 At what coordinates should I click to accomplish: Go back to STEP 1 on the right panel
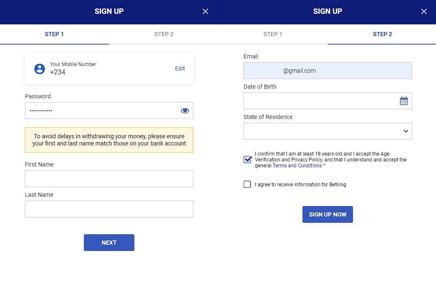pyautogui.click(x=273, y=34)
